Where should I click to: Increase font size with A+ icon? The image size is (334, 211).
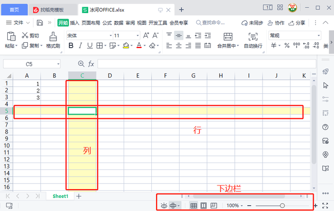[146, 35]
